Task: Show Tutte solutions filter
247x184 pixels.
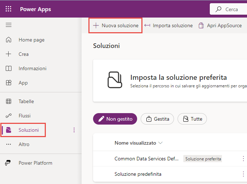Action: [192, 119]
